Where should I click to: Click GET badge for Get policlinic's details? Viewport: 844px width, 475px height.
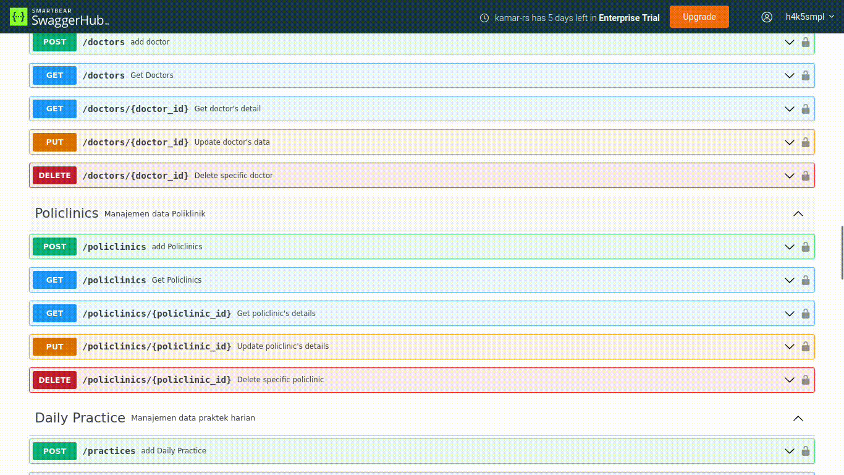coord(54,314)
